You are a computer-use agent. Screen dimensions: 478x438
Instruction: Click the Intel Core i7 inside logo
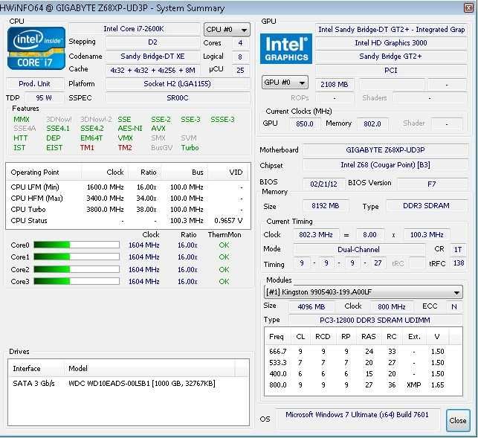click(36, 48)
